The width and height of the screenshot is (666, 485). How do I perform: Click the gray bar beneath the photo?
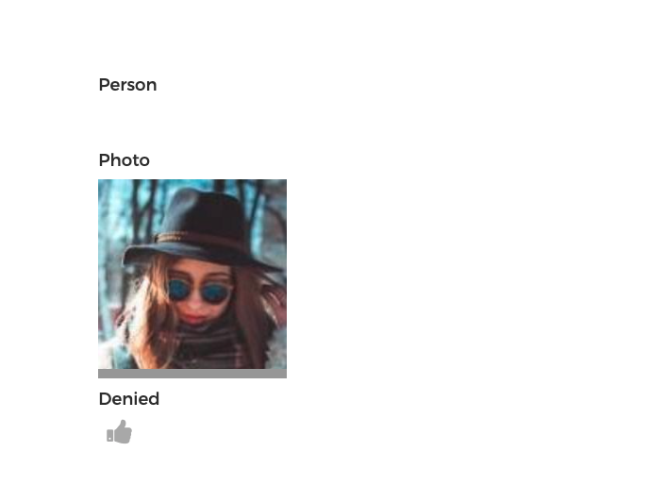pos(192,374)
